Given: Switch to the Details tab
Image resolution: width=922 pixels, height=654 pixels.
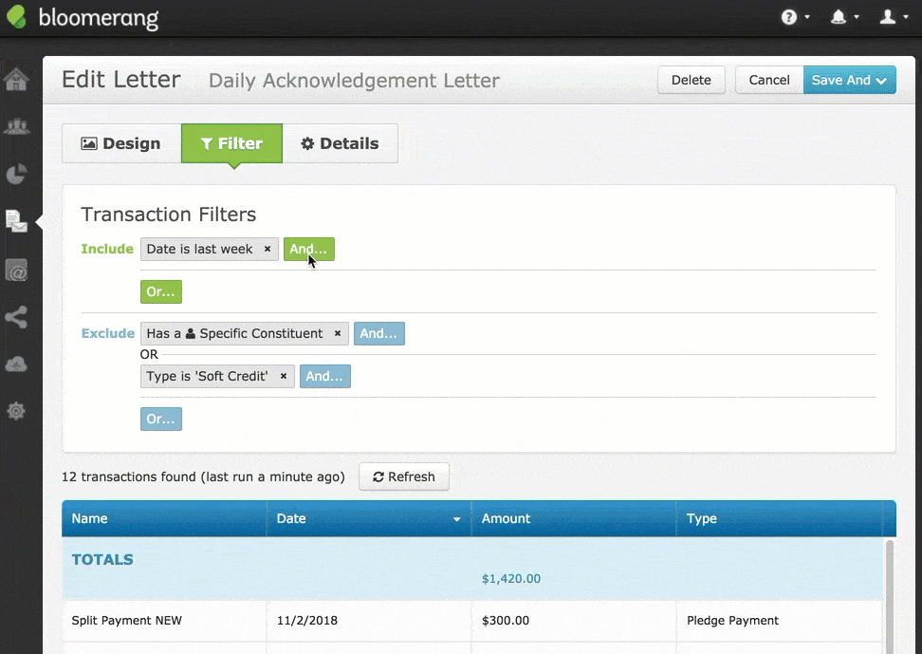Looking at the screenshot, I should pyautogui.click(x=340, y=143).
